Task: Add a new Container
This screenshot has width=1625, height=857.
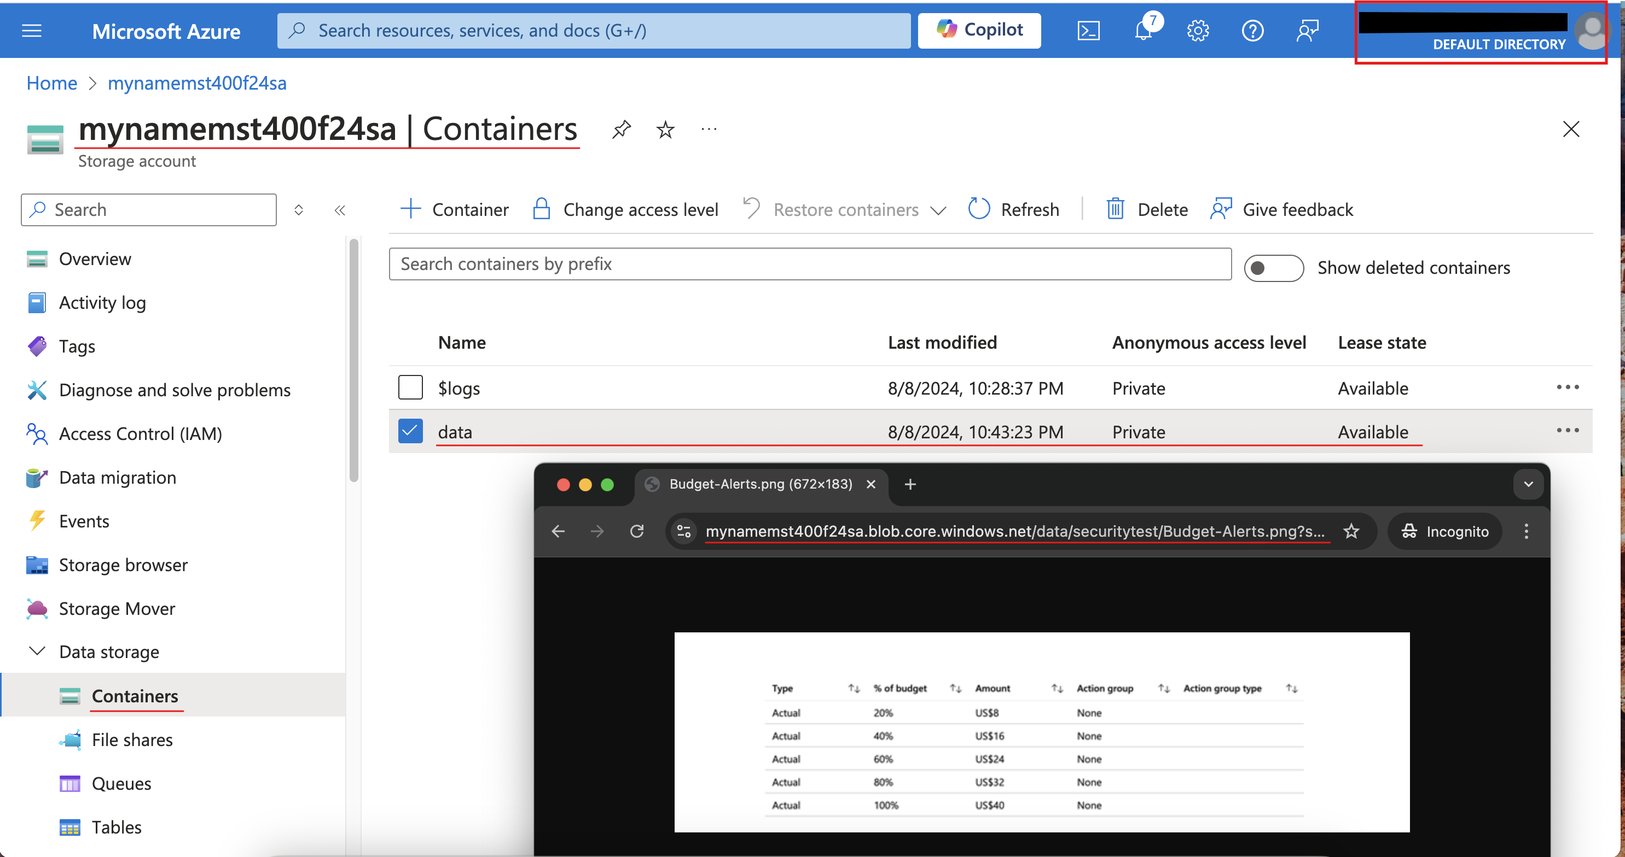Action: (x=454, y=209)
